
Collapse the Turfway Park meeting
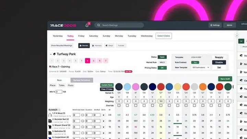50,54
